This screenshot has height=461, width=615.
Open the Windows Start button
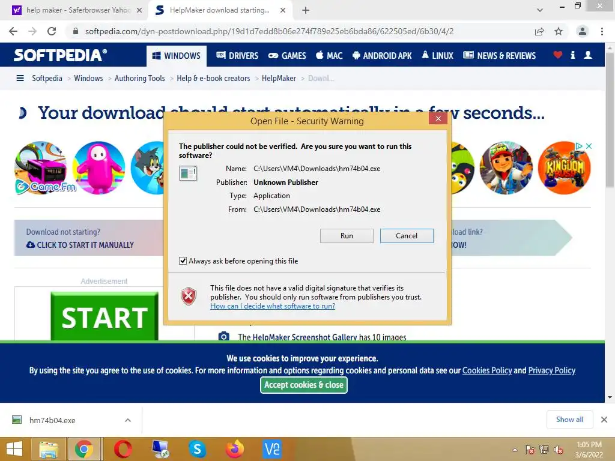(x=14, y=449)
